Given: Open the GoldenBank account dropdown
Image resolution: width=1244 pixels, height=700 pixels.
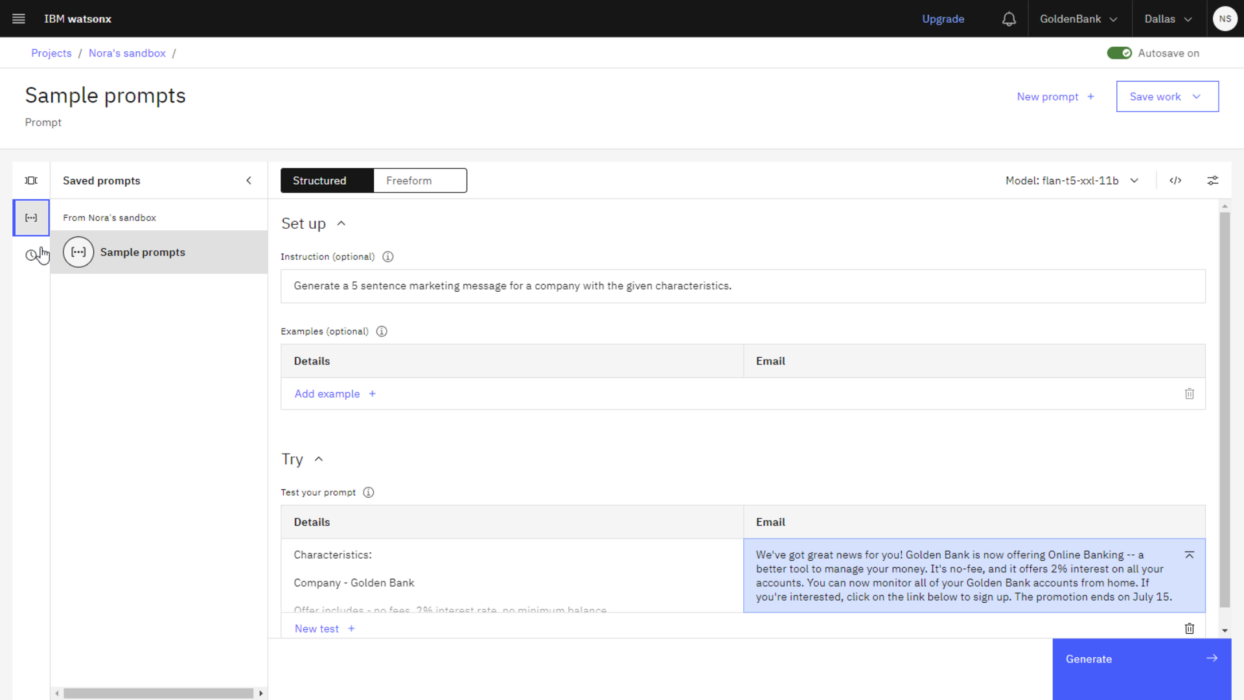Looking at the screenshot, I should click(1079, 19).
